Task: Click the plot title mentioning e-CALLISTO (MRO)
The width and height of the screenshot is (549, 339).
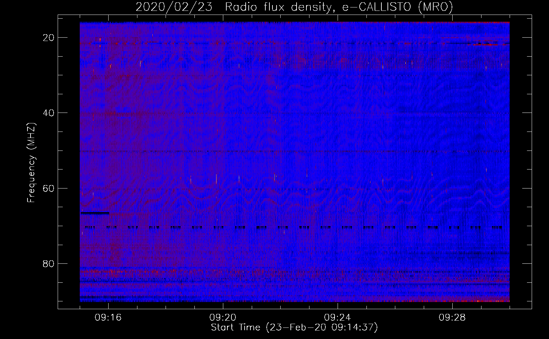Action: coord(294,7)
